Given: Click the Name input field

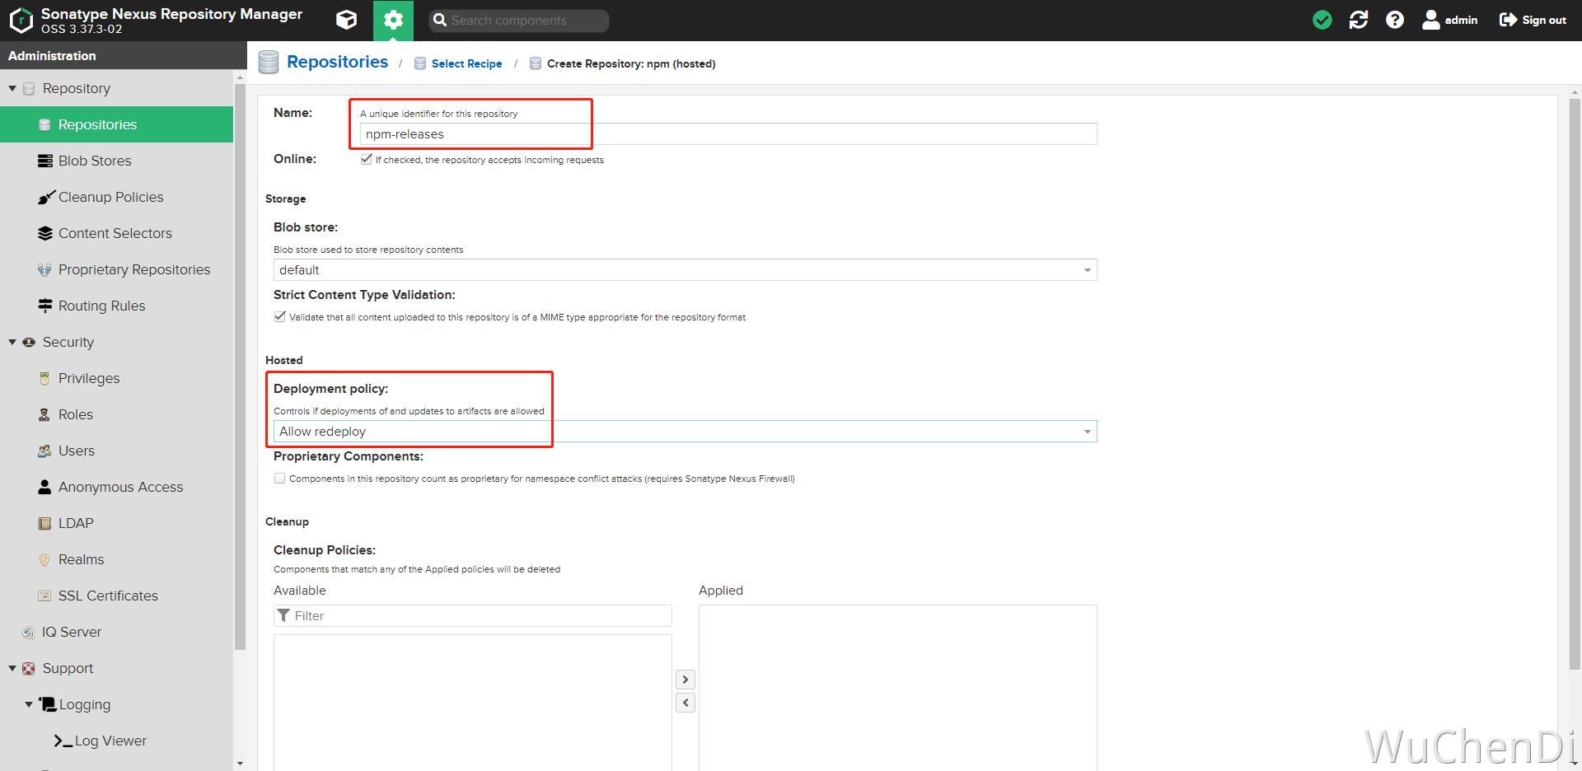Looking at the screenshot, I should (728, 134).
